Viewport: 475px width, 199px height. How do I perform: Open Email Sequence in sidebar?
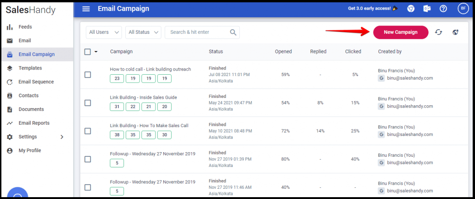[x=36, y=82]
